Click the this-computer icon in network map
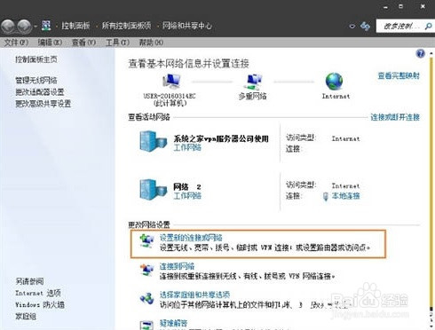The height and width of the screenshot is (330, 435). point(171,81)
